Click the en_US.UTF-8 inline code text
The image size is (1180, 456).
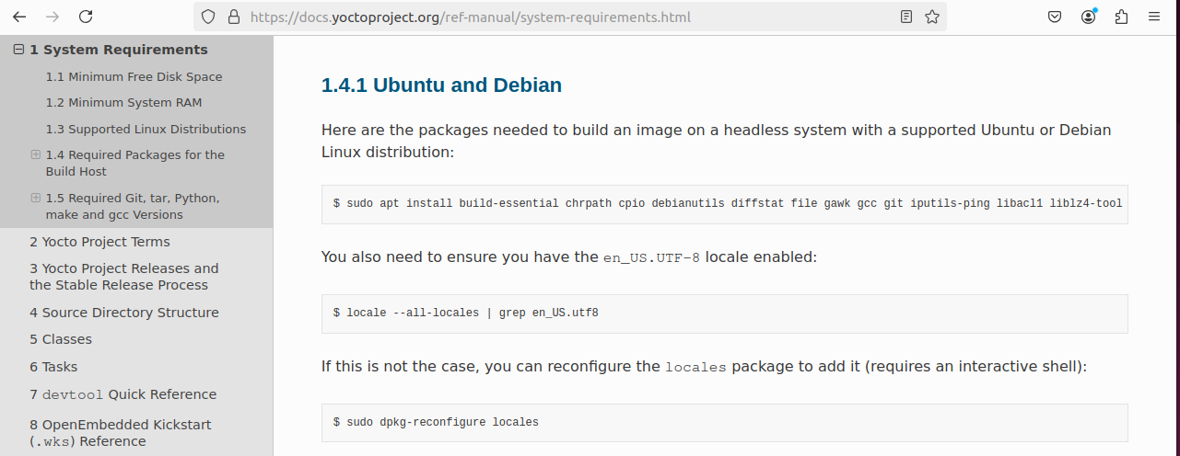[652, 257]
